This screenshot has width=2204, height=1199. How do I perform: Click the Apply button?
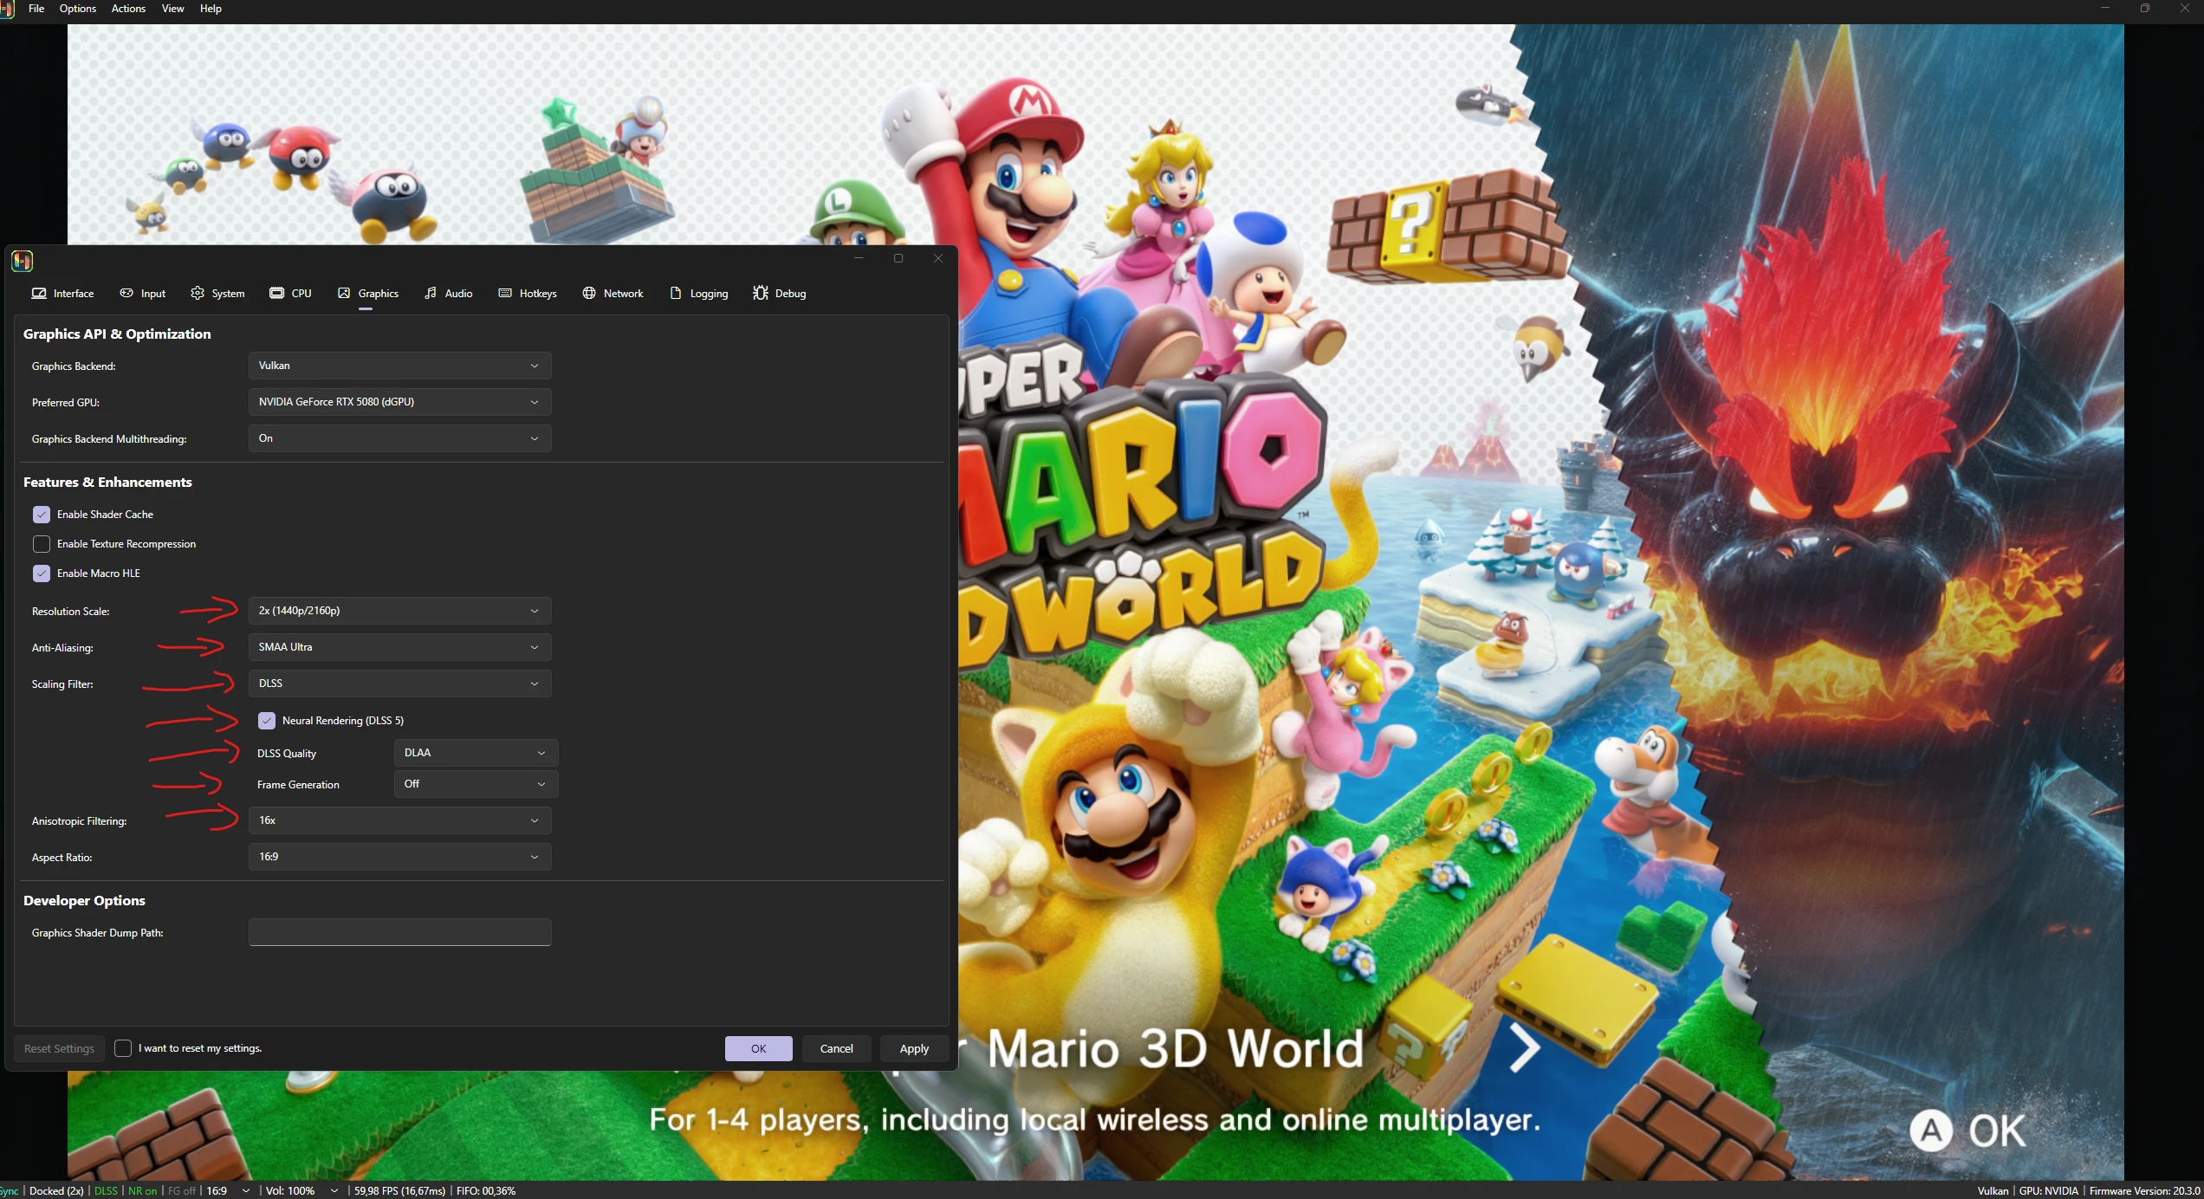pyautogui.click(x=914, y=1048)
